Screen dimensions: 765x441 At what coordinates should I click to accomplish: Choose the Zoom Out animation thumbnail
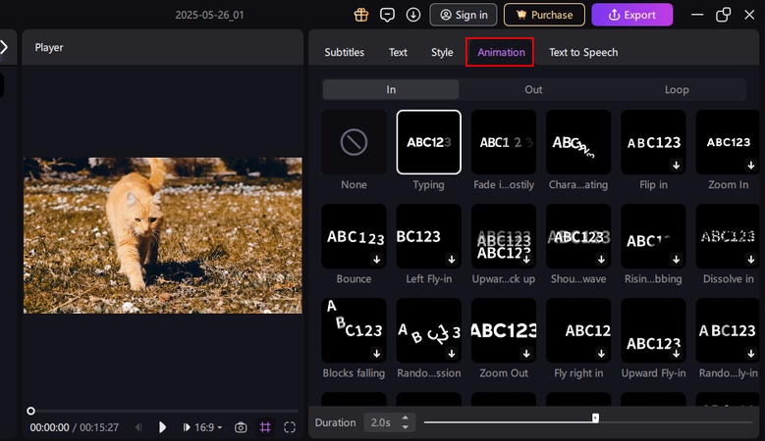point(504,330)
